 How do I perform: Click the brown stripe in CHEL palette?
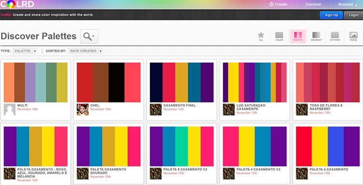pos(101,82)
